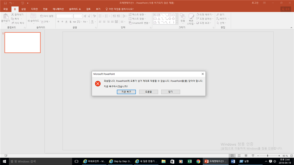Switch to the 디자인 ribbon tab

click(34, 9)
